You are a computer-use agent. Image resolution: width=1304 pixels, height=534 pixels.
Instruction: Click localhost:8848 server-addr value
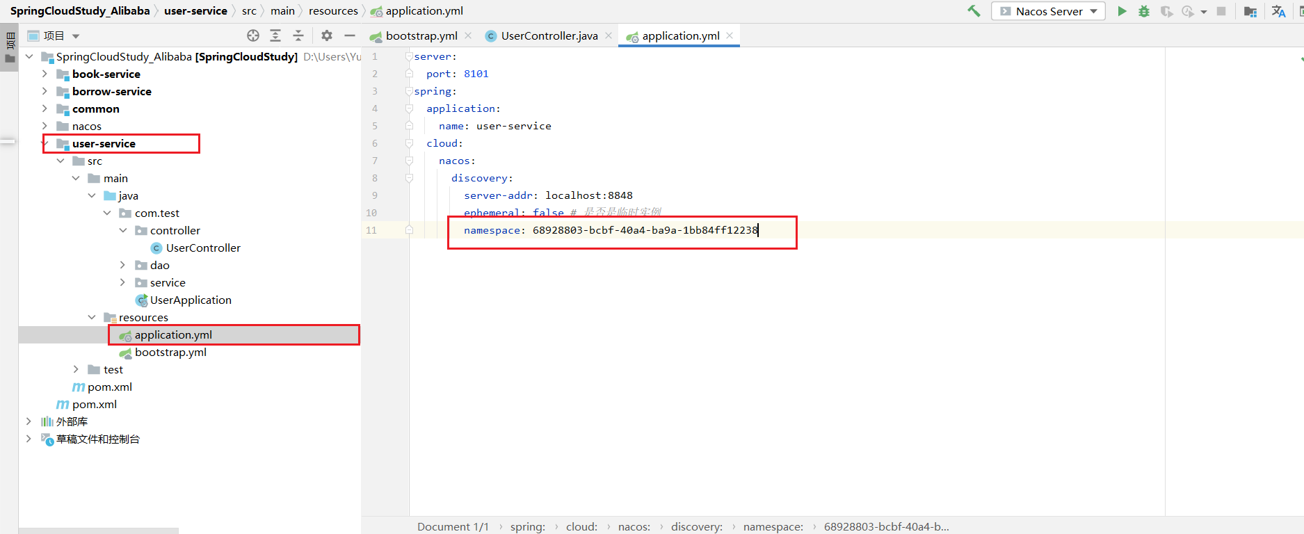tap(589, 195)
